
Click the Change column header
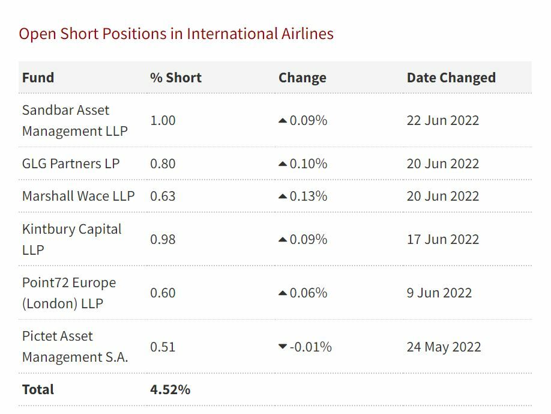tap(303, 78)
